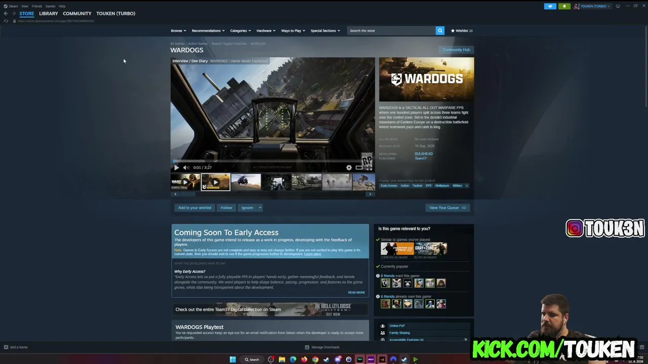The width and height of the screenshot is (648, 364).
Task: Open File Explorer from the taskbar
Action: click(x=282, y=359)
